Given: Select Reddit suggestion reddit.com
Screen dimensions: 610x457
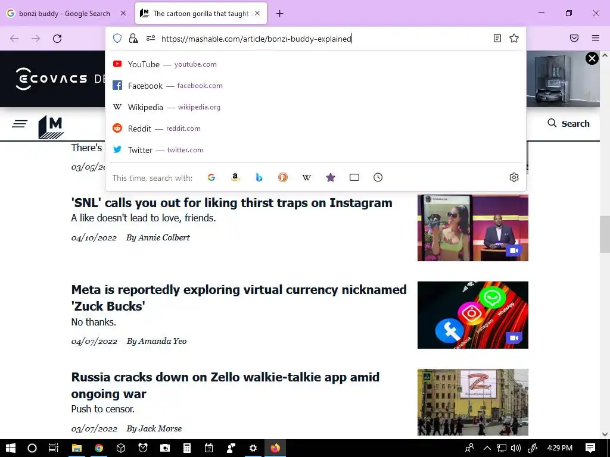Looking at the screenshot, I should [x=316, y=129].
